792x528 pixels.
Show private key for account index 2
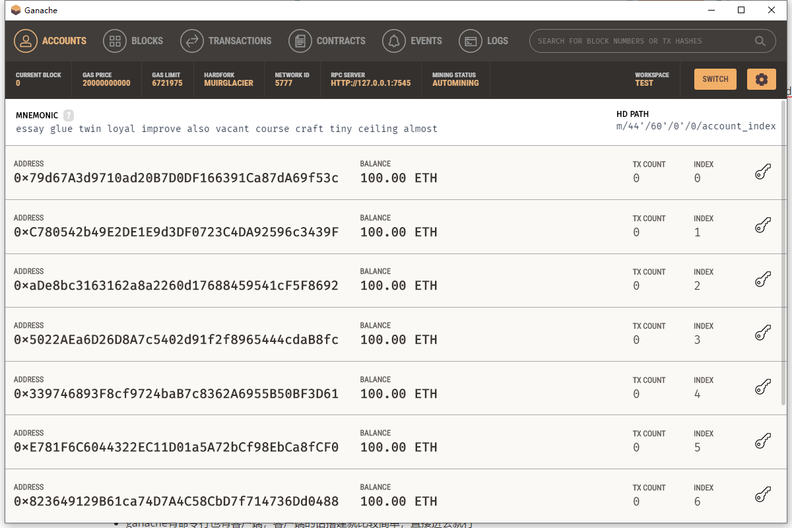pyautogui.click(x=763, y=280)
